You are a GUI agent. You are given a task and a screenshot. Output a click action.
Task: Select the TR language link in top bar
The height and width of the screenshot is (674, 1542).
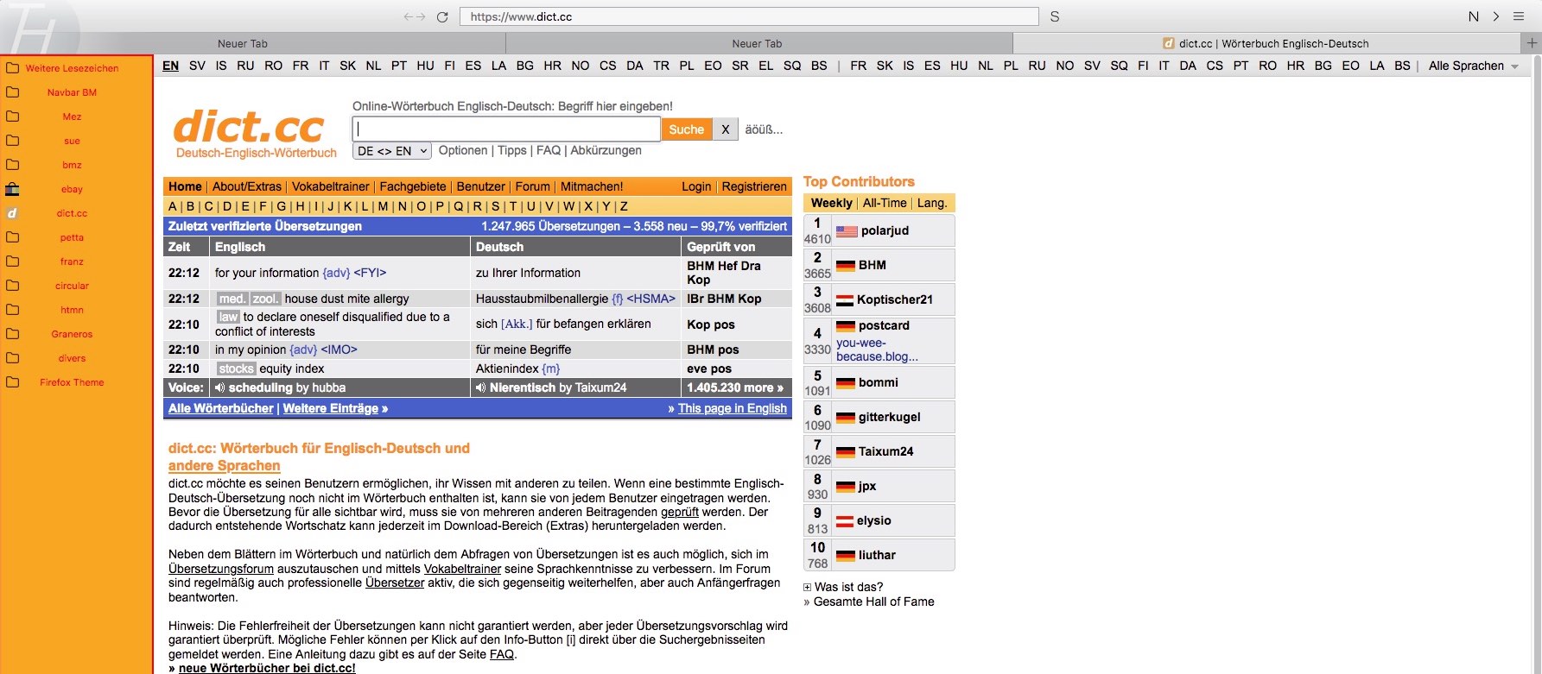[661, 66]
